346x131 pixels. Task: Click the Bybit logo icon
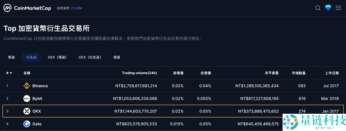(27, 98)
